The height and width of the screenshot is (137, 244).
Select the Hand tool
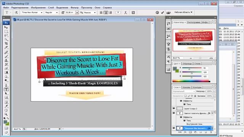click(x=6, y=110)
